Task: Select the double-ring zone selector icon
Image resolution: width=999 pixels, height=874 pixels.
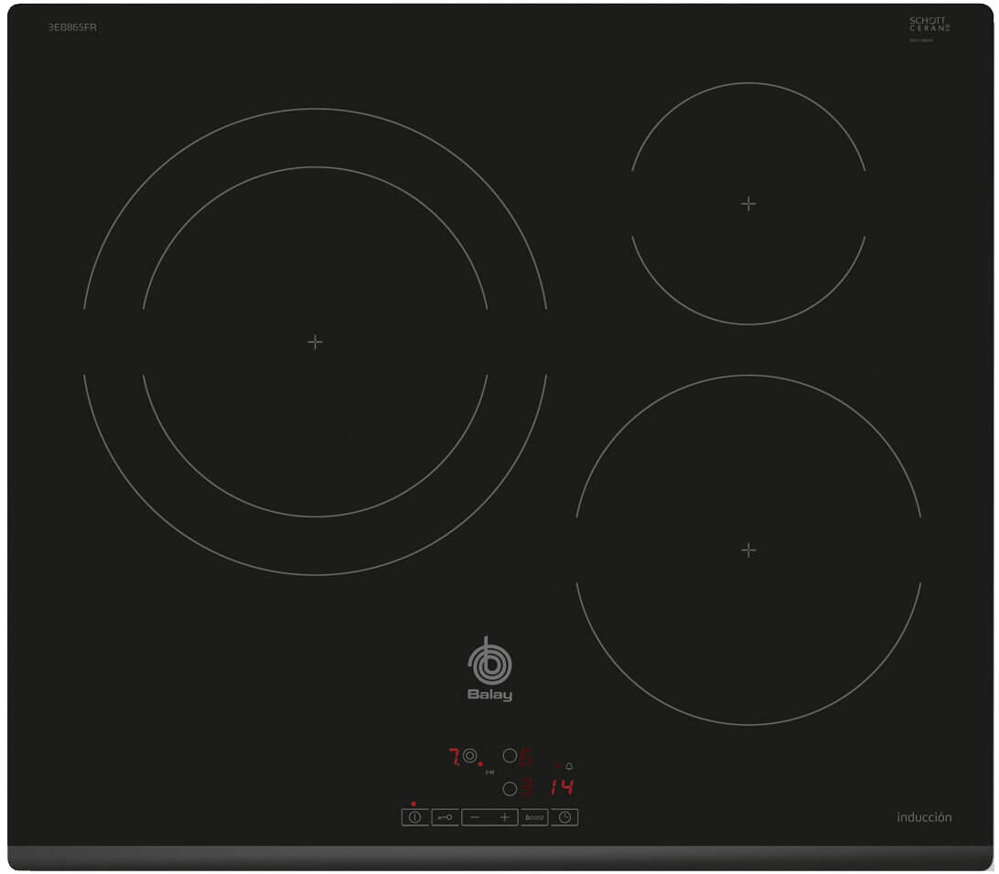Action: [470, 756]
